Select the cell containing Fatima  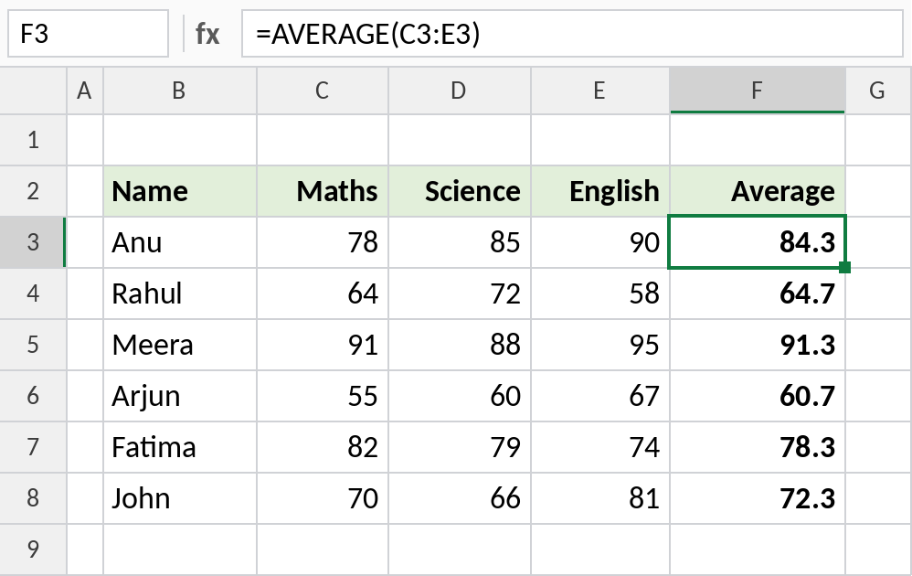[180, 447]
